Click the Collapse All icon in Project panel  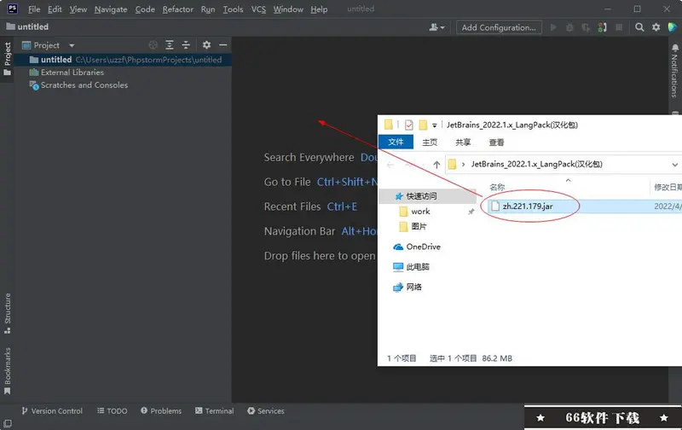coord(186,45)
